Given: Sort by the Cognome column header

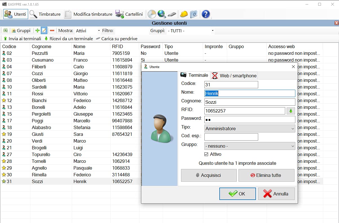Looking at the screenshot, I should tap(51, 46).
